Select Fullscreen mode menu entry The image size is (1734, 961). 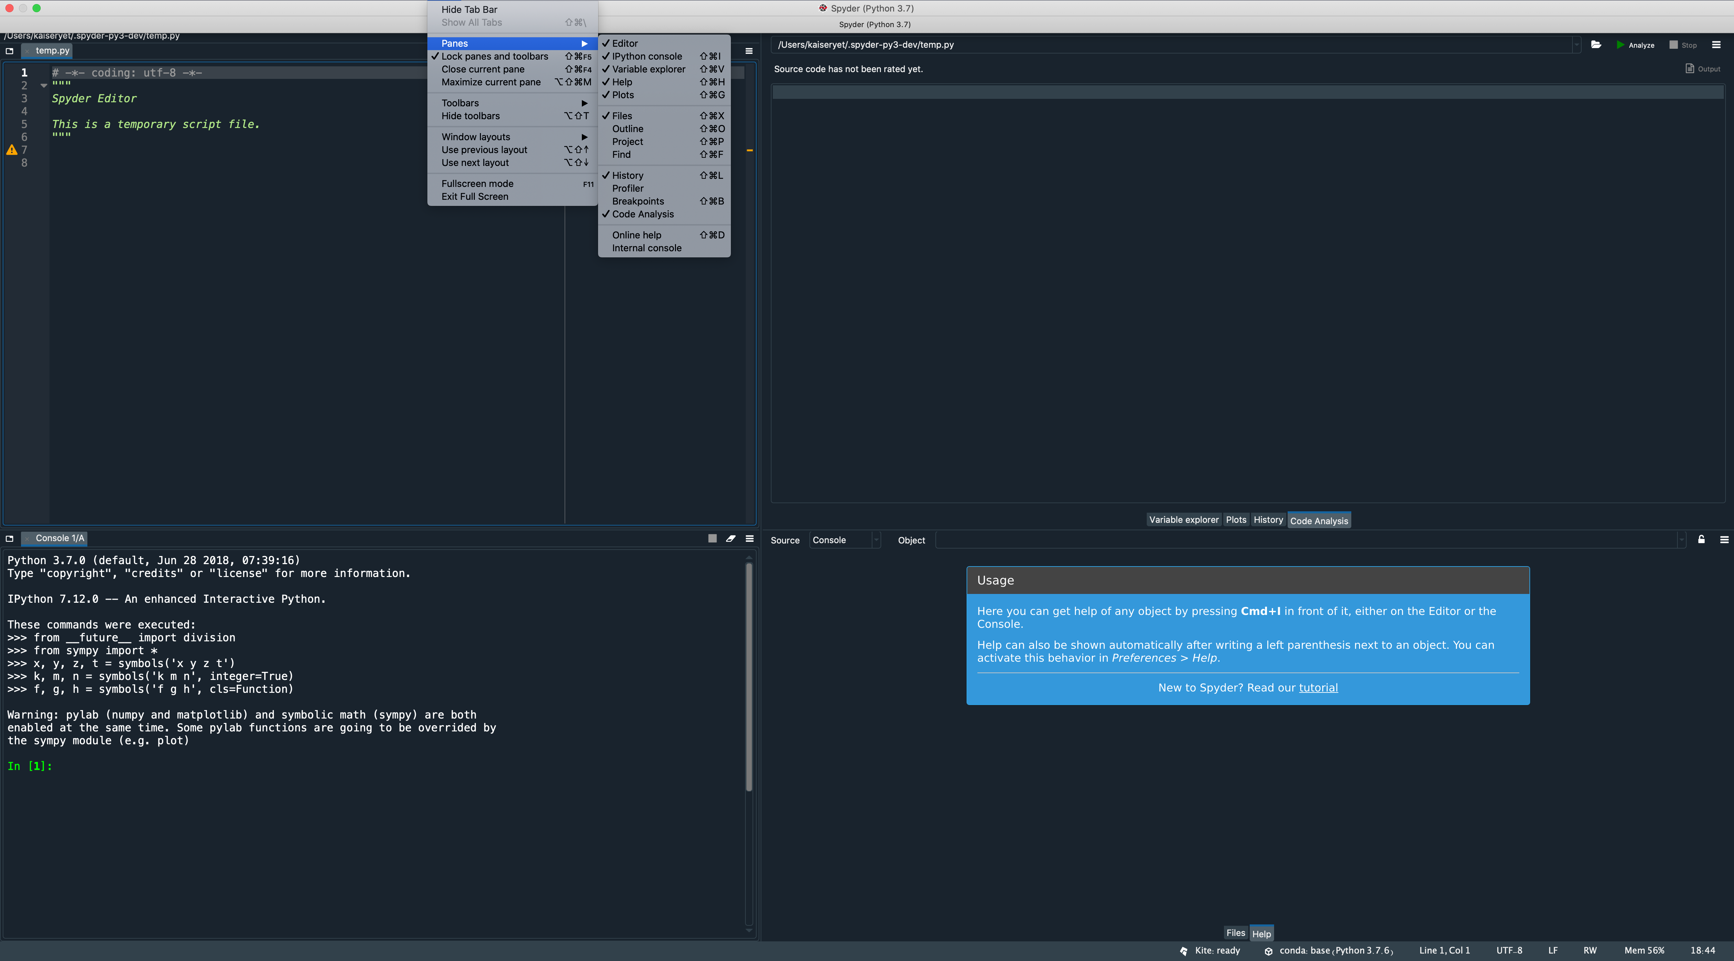(x=477, y=184)
